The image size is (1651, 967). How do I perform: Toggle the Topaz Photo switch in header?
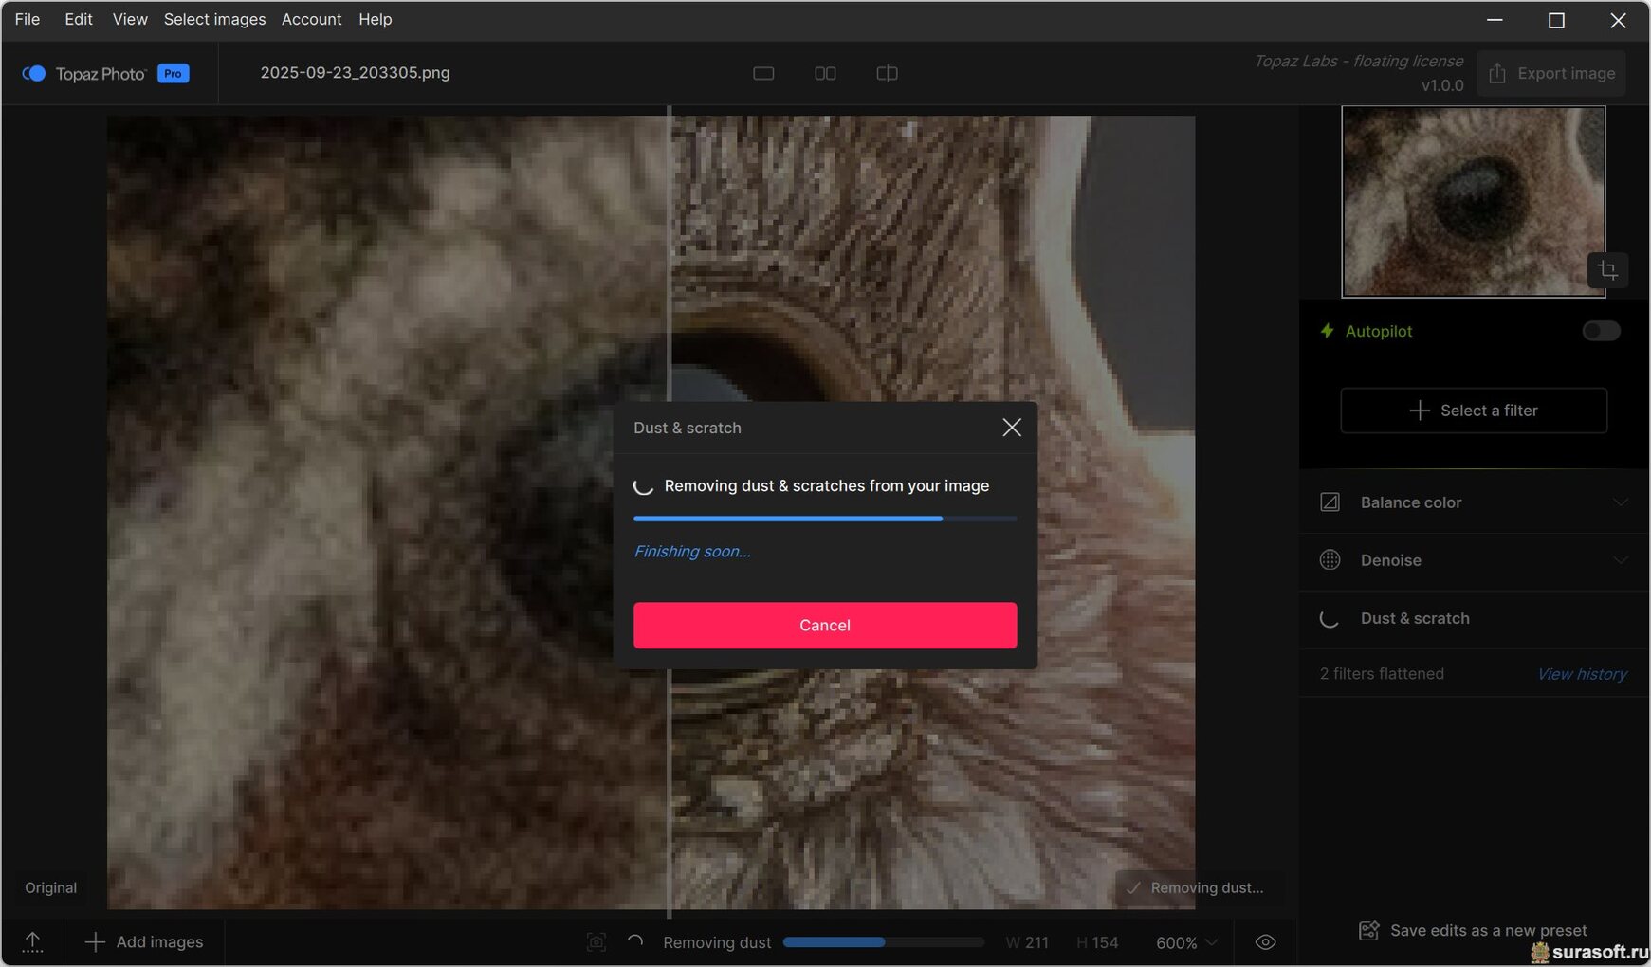tap(34, 73)
